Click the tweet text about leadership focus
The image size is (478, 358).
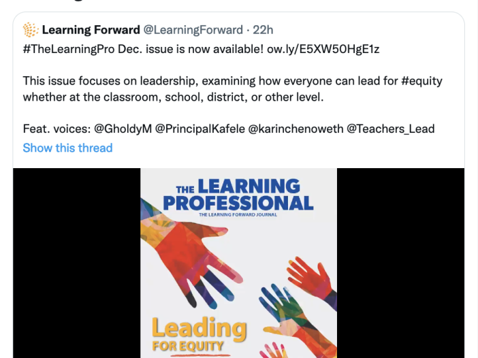(232, 89)
